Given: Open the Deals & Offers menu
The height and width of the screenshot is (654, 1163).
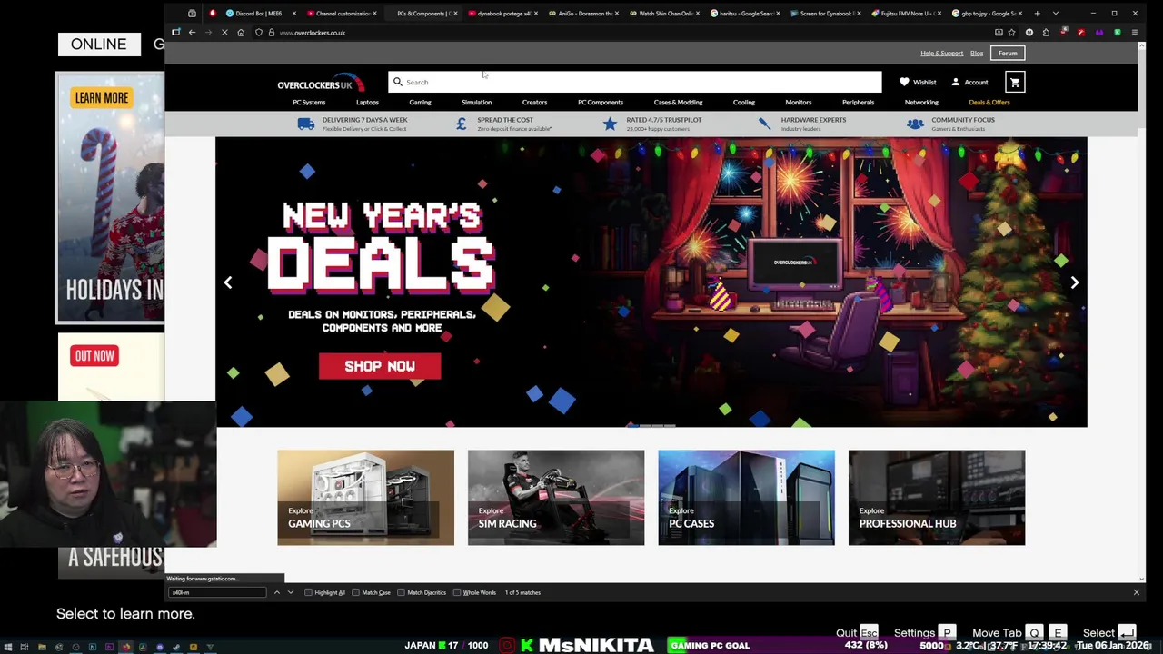Looking at the screenshot, I should 989,103.
